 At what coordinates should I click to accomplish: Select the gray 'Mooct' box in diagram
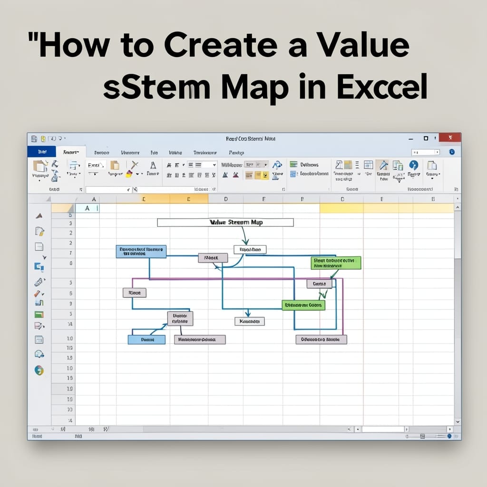[x=213, y=258]
